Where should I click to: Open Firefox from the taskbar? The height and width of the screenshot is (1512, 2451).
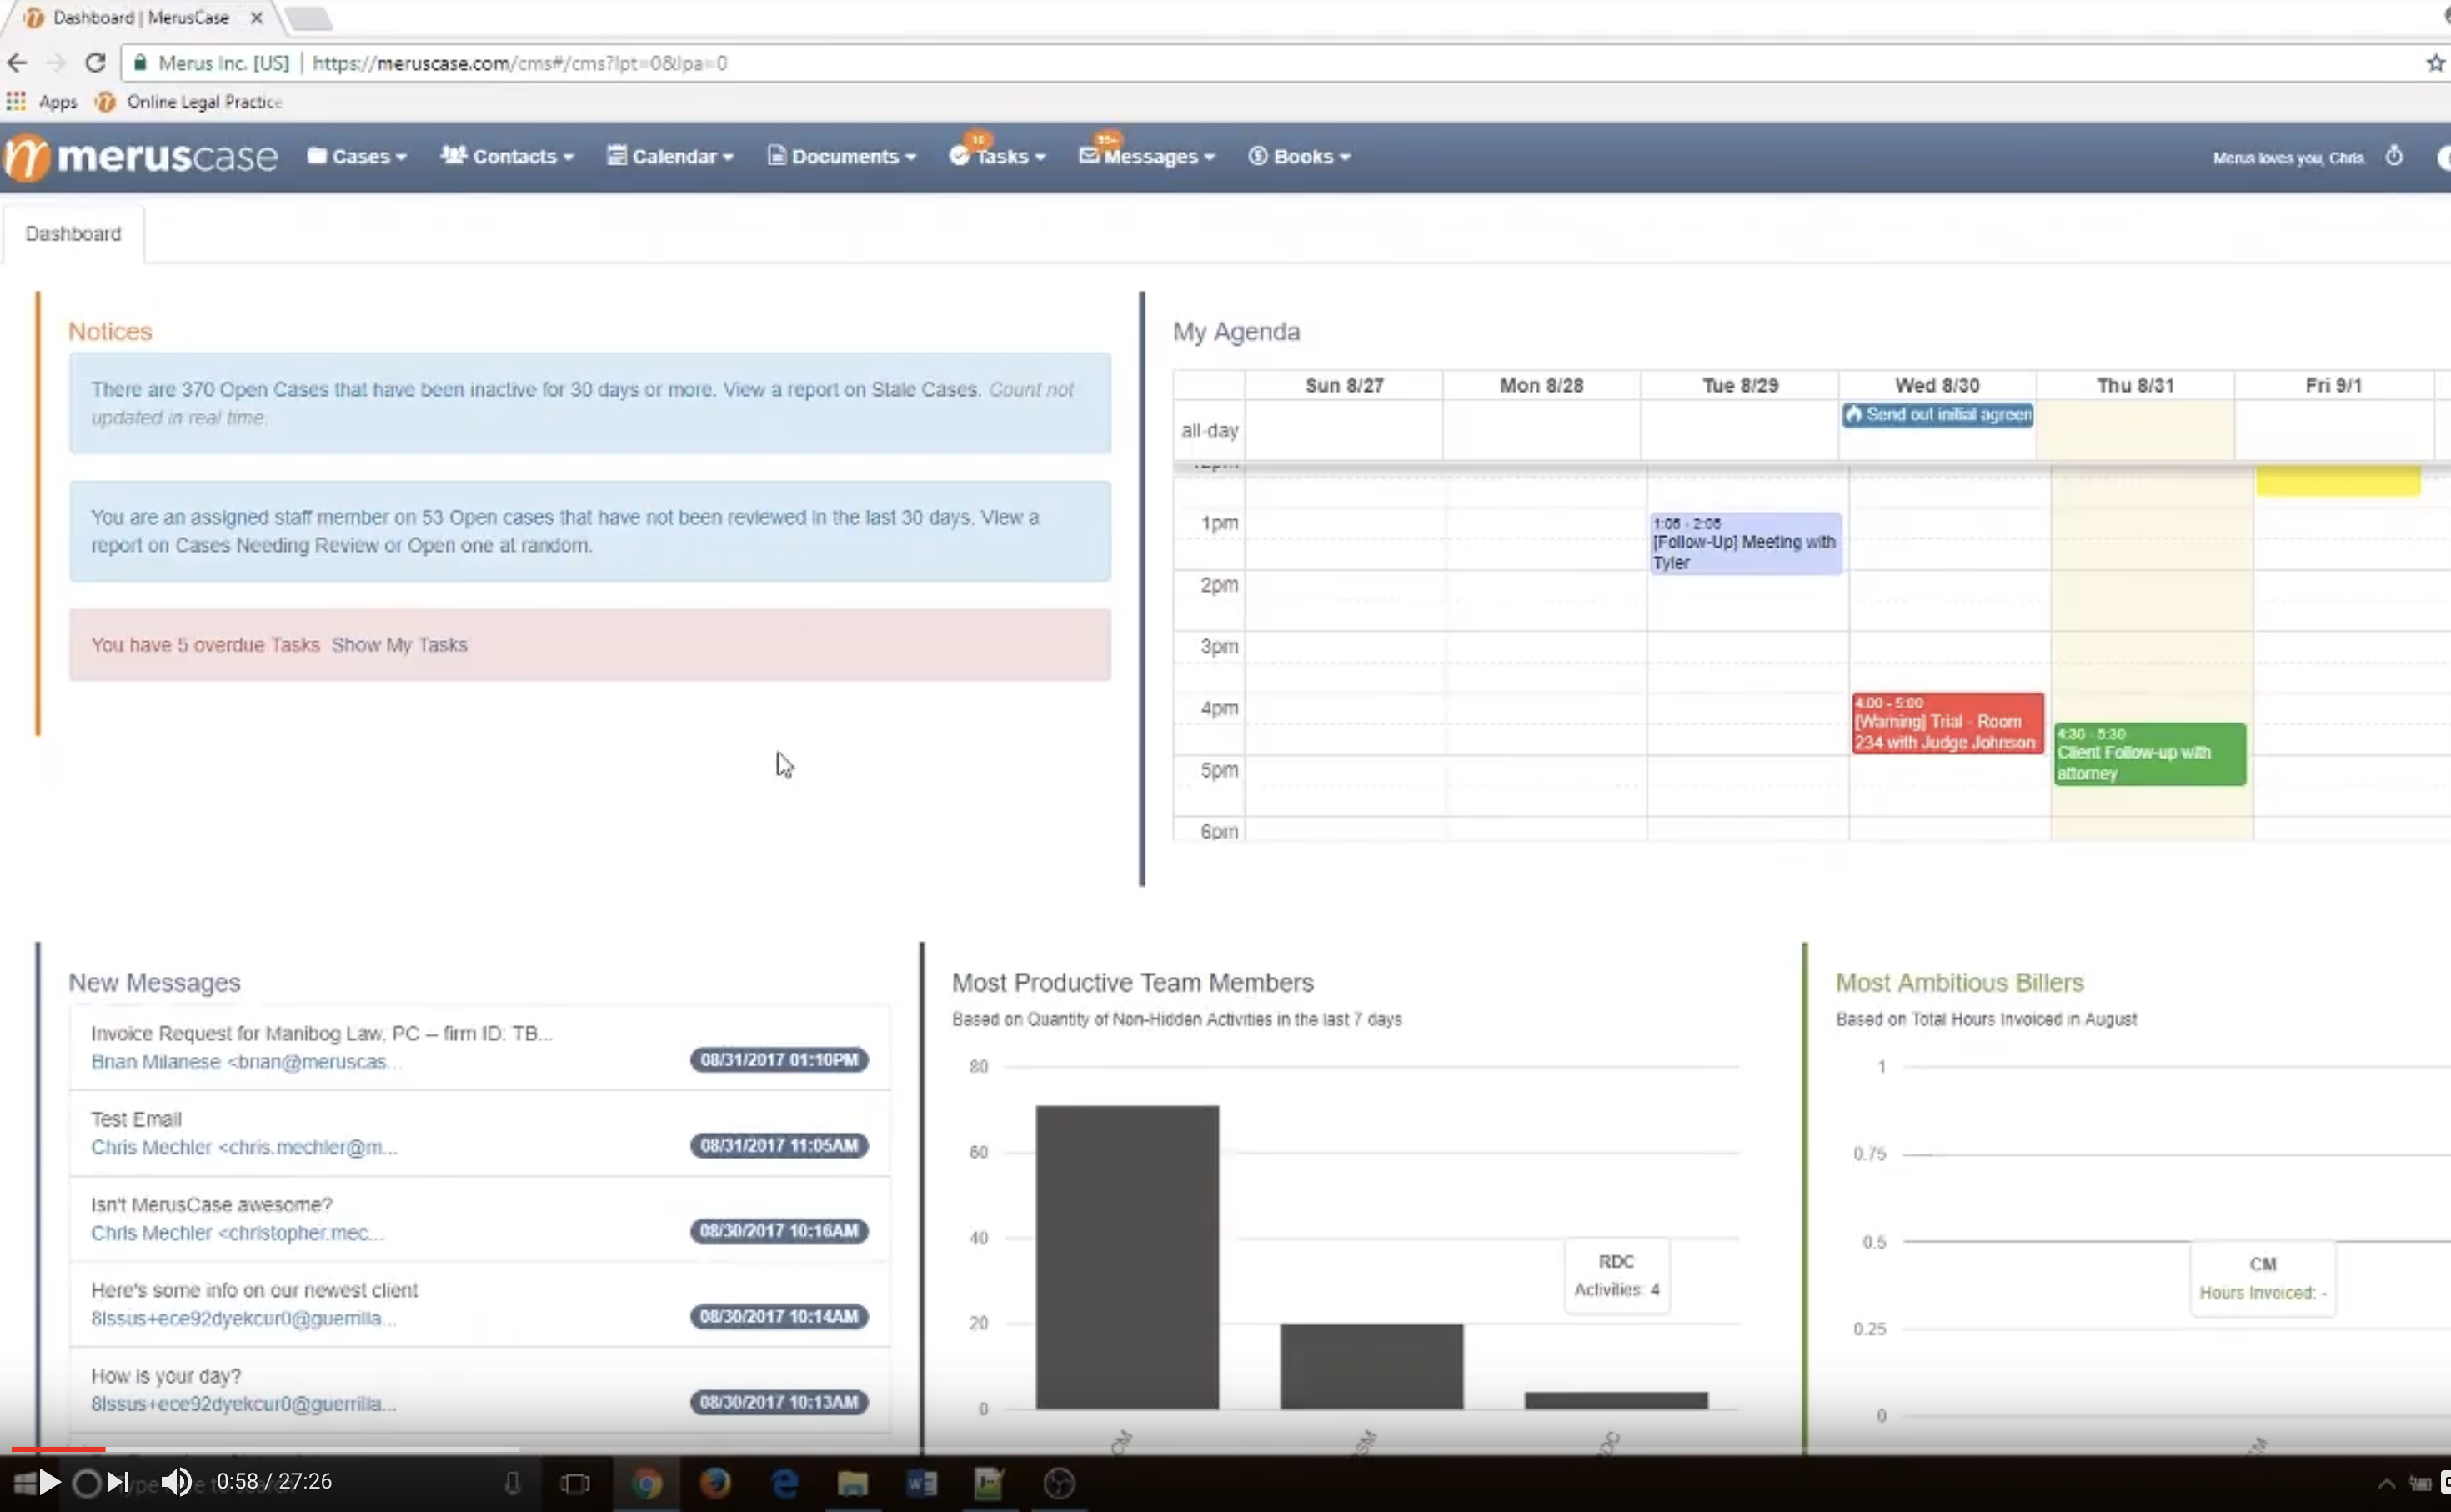[x=715, y=1482]
